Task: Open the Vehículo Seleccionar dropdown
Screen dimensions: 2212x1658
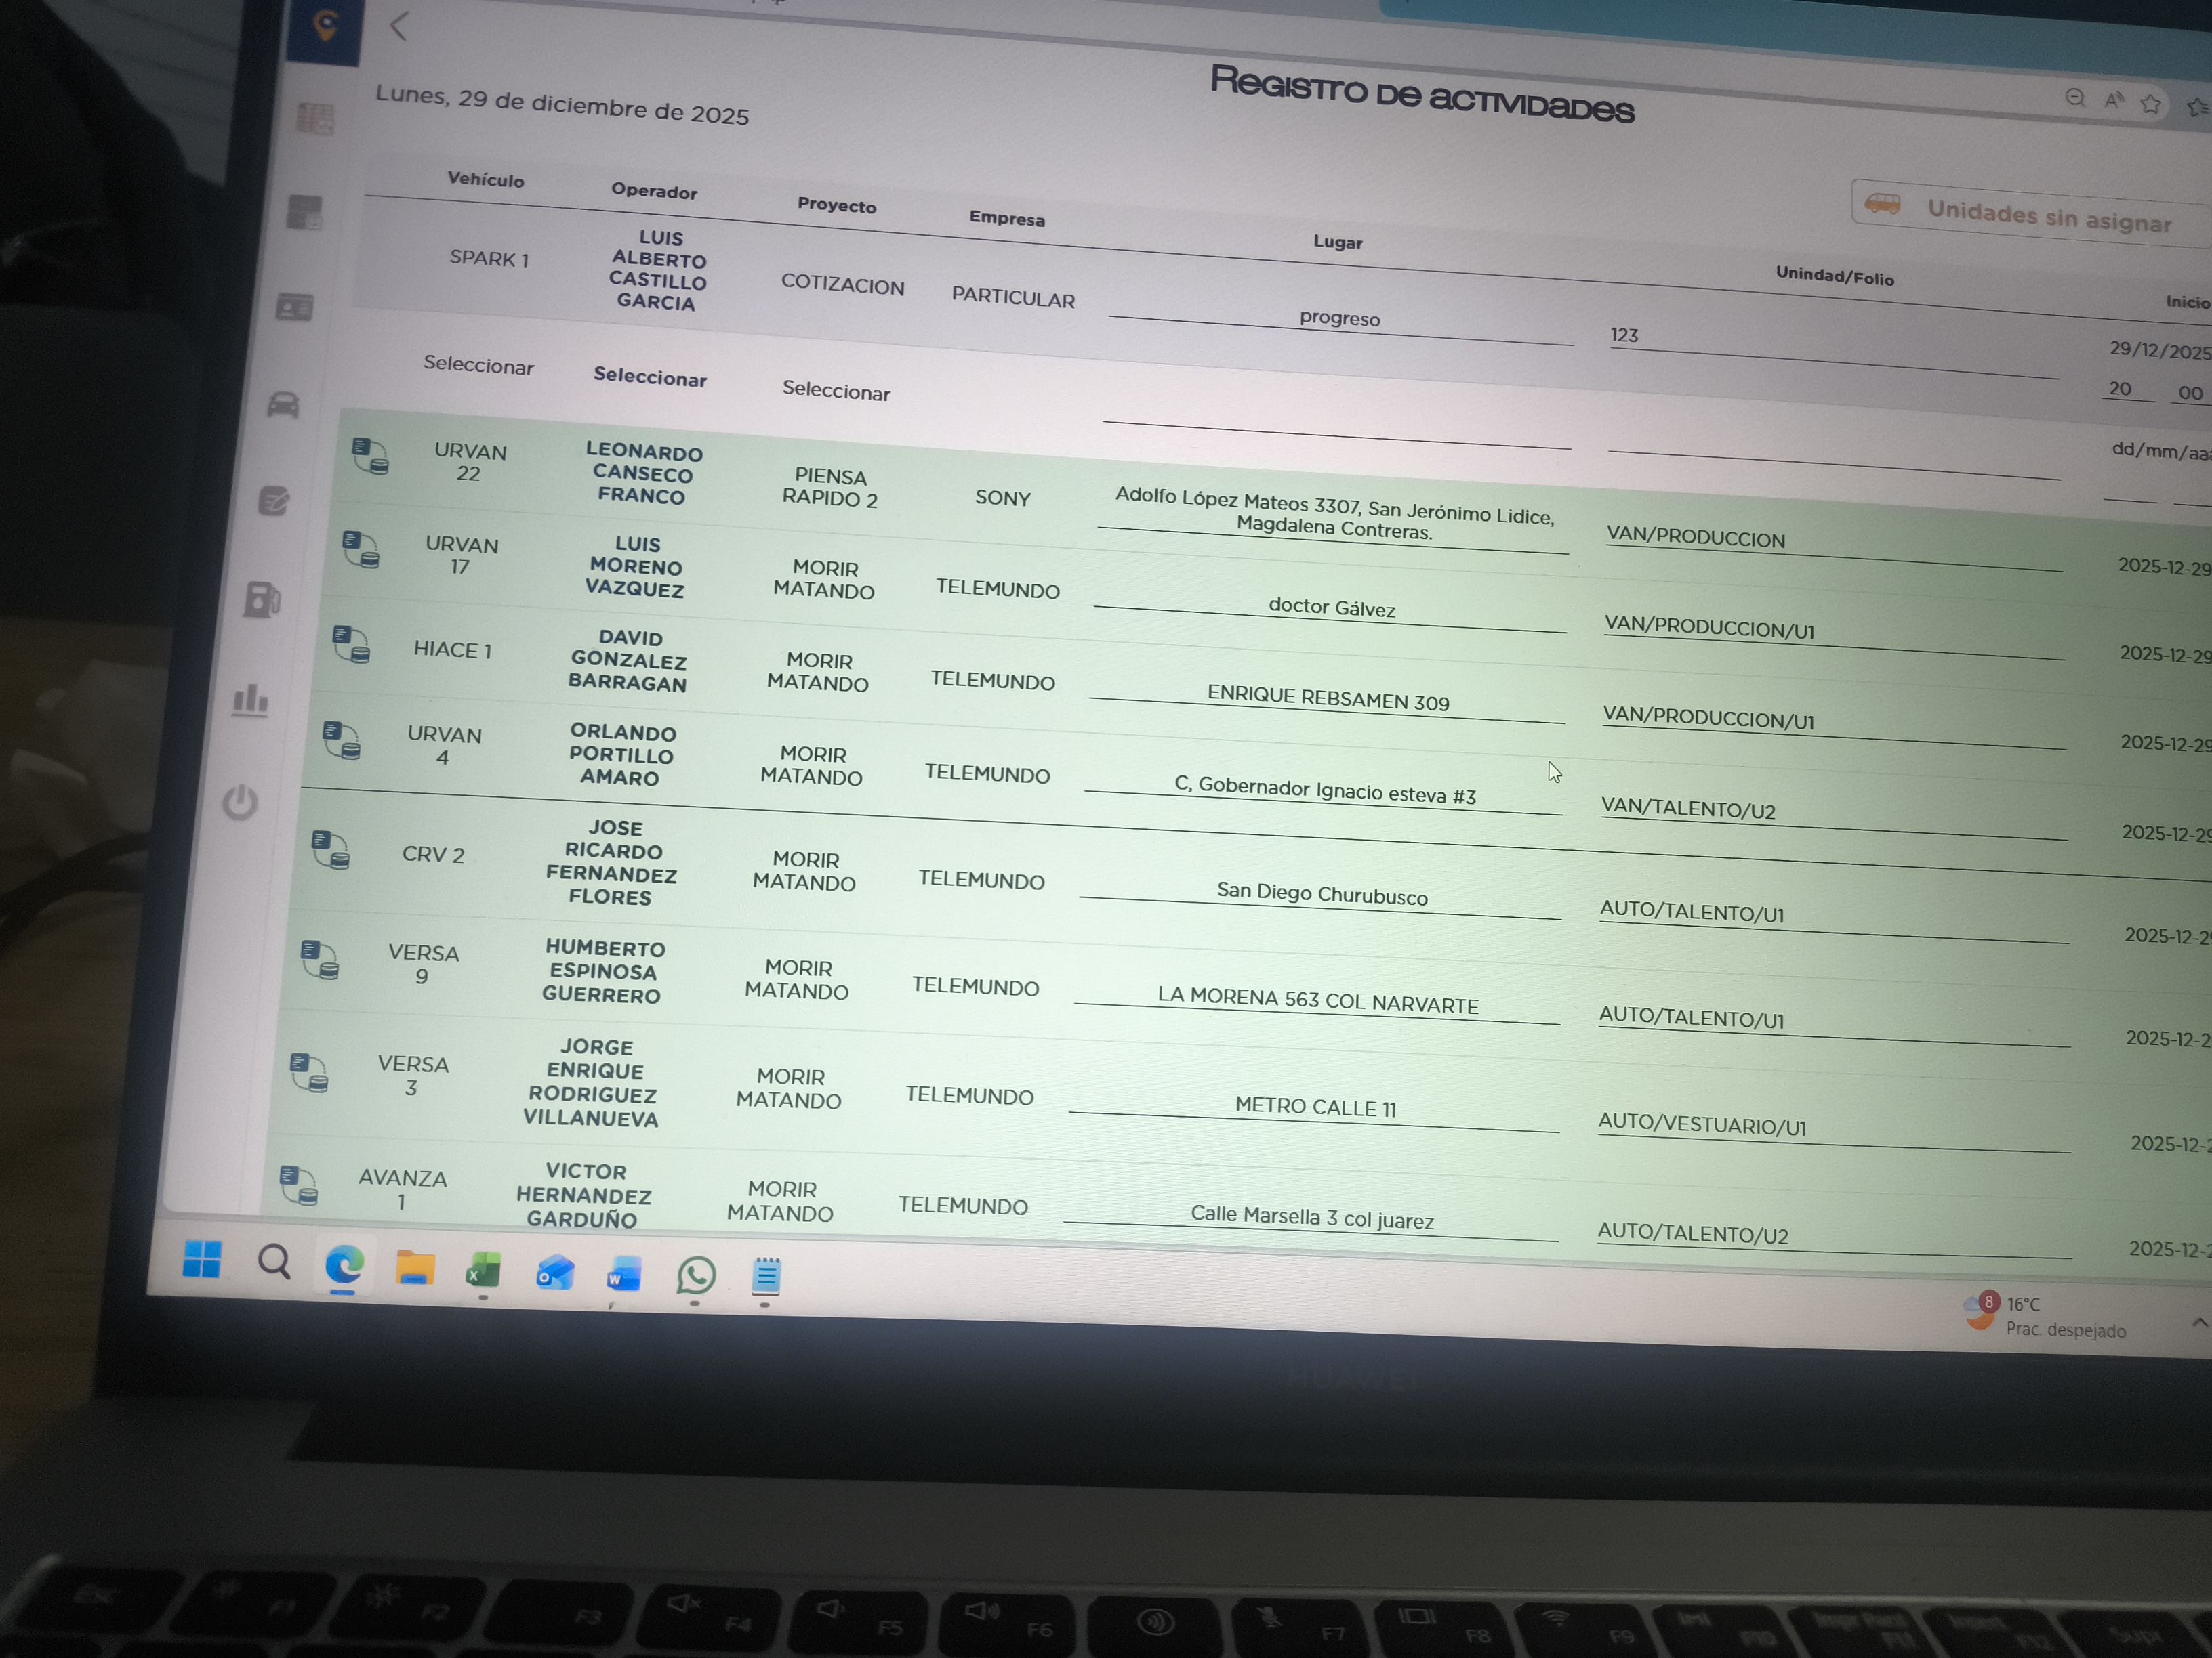Action: [x=478, y=365]
